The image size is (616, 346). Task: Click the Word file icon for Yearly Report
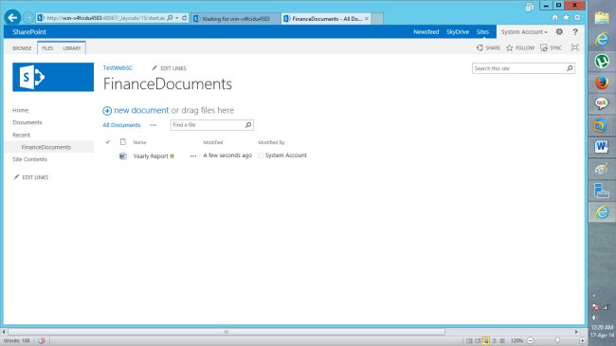pos(123,156)
